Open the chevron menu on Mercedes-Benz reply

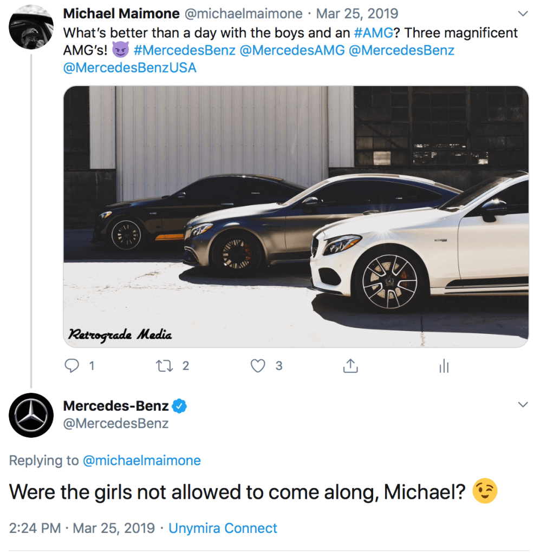point(523,405)
